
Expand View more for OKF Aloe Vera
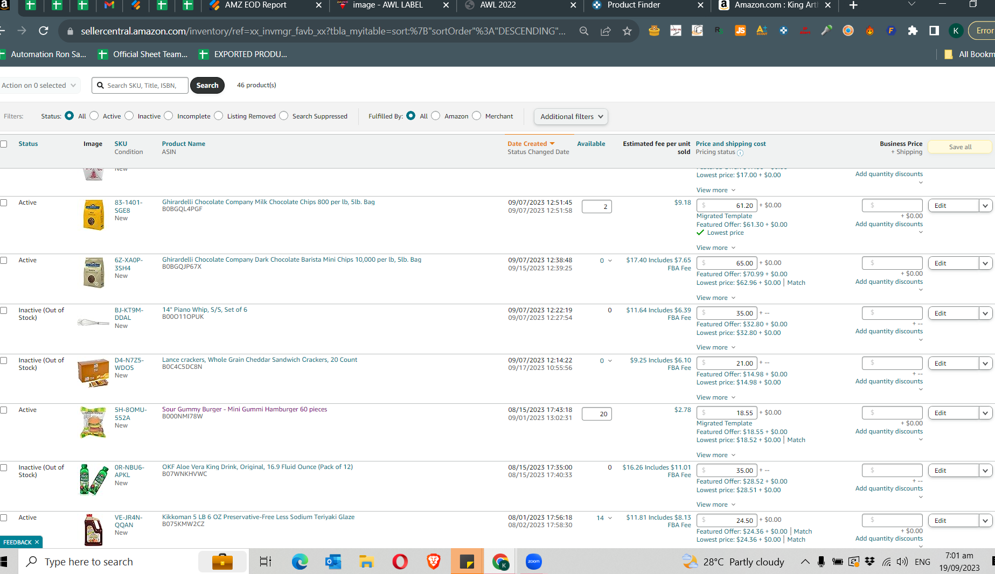click(x=716, y=505)
